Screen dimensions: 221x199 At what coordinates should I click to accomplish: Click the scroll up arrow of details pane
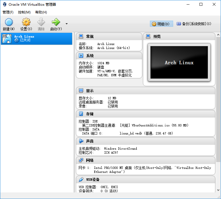click(x=218, y=35)
